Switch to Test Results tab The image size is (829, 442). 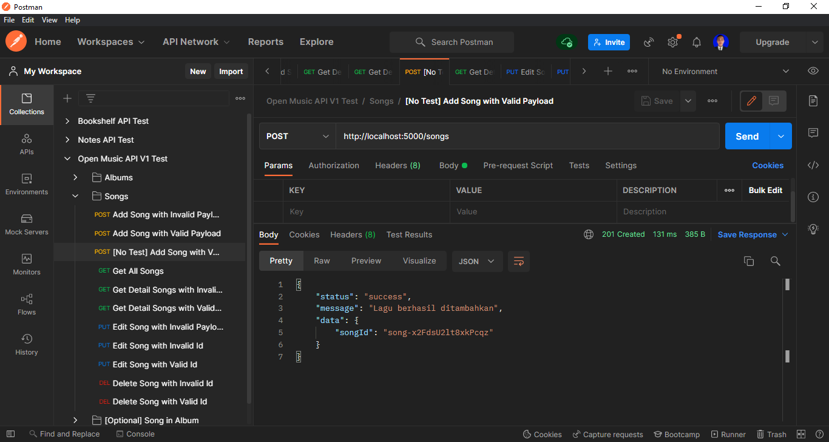coord(410,234)
